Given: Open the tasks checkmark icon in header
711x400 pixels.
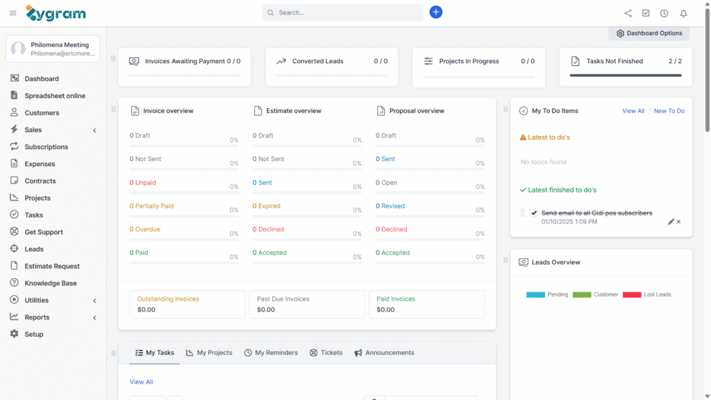Looking at the screenshot, I should coord(646,13).
